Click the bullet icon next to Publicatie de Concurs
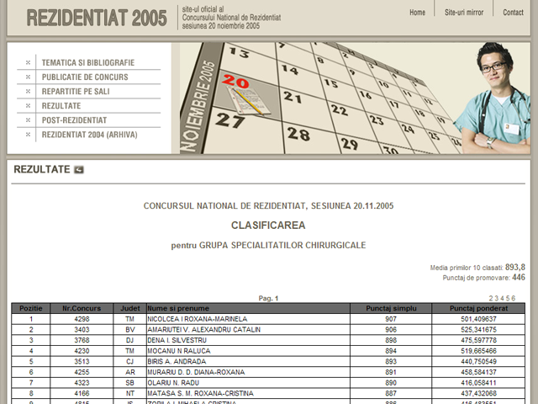The image size is (538, 404). pyautogui.click(x=29, y=77)
